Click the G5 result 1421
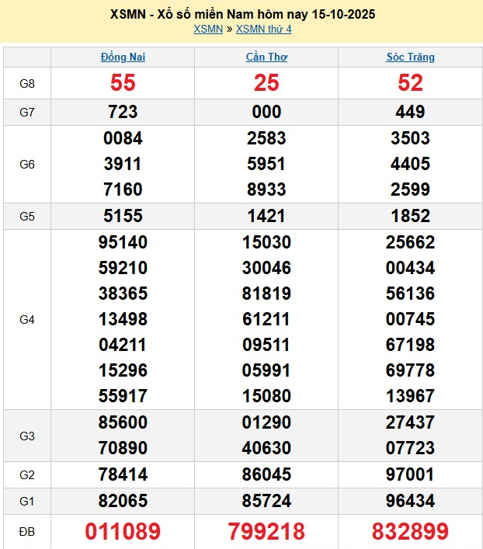 click(266, 217)
